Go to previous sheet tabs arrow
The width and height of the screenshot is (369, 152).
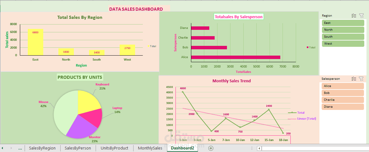click(2, 148)
